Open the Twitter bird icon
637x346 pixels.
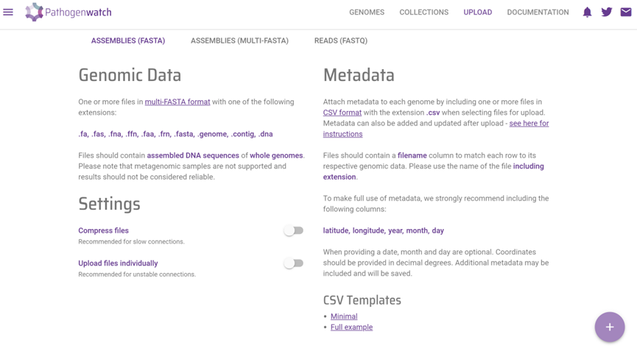pos(607,13)
